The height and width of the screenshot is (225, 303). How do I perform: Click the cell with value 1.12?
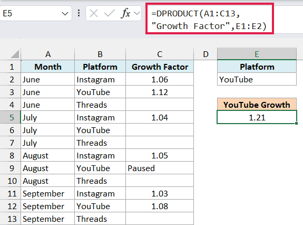point(160,92)
